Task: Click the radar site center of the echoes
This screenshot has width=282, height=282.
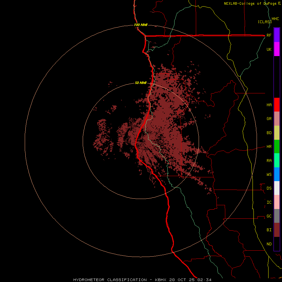Action: point(141,141)
